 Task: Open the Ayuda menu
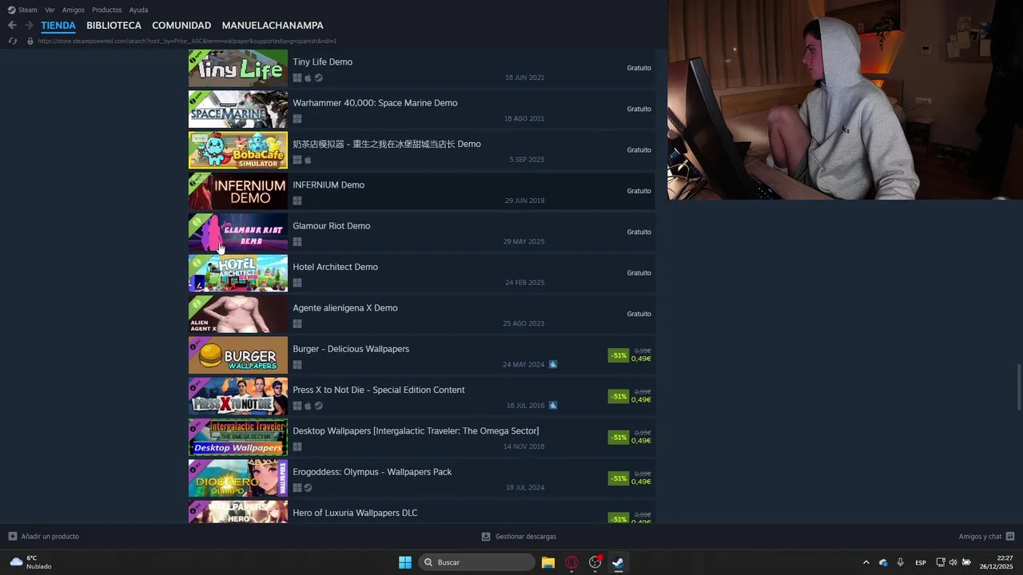[138, 10]
